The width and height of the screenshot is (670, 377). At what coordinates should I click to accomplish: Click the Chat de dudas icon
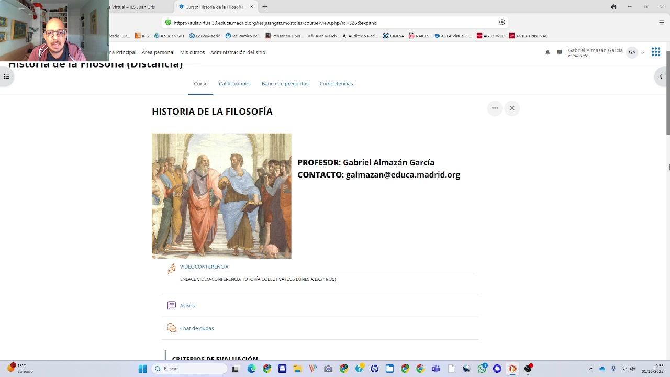coord(172,328)
